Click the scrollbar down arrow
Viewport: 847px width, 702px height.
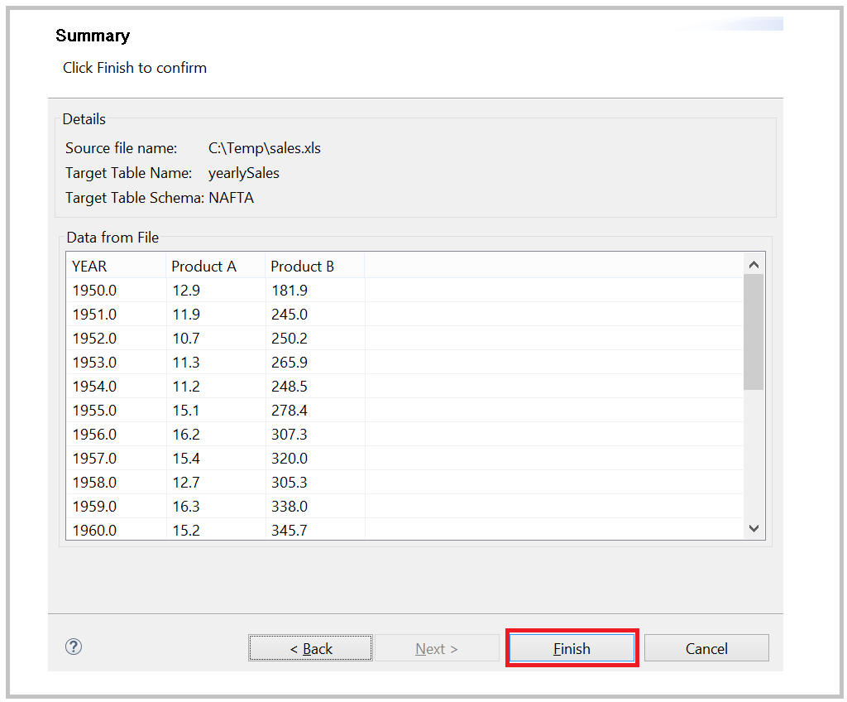[x=754, y=527]
